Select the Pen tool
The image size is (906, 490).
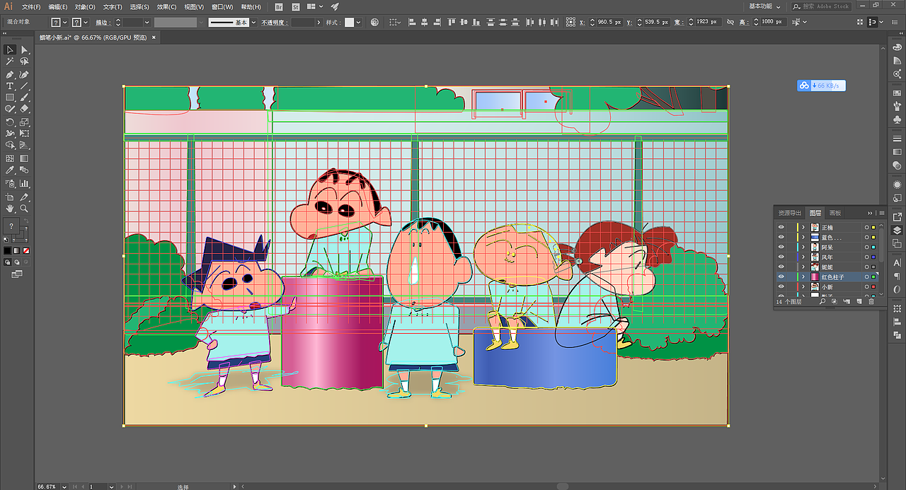10,74
